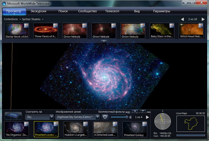Click the layer manager plane icon
Image resolution: width=209 pixels, height=141 pixels.
point(13,116)
